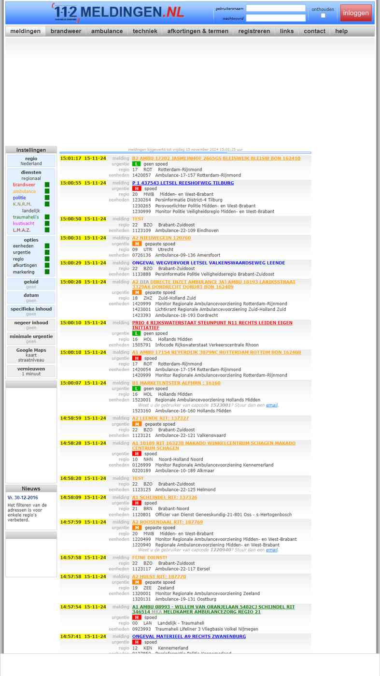
Task: Toggle the regio option checkbox
Action: (47, 259)
